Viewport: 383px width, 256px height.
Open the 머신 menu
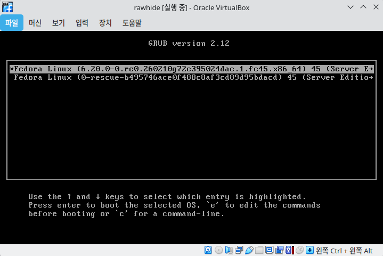[x=35, y=23]
